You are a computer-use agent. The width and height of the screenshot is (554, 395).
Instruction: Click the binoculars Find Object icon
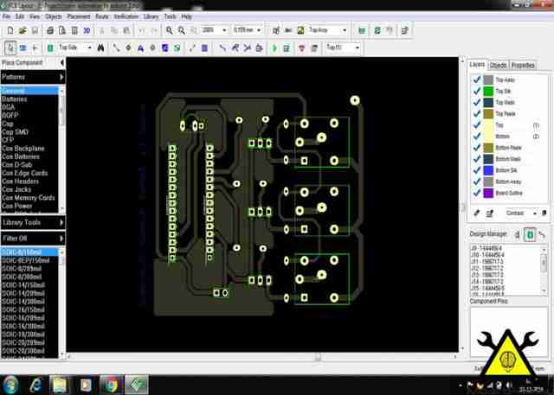pyautogui.click(x=100, y=48)
